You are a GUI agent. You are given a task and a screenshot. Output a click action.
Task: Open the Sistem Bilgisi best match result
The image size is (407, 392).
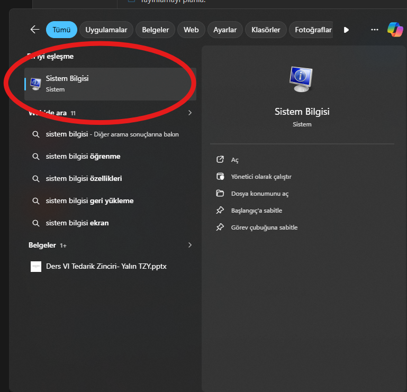[110, 84]
